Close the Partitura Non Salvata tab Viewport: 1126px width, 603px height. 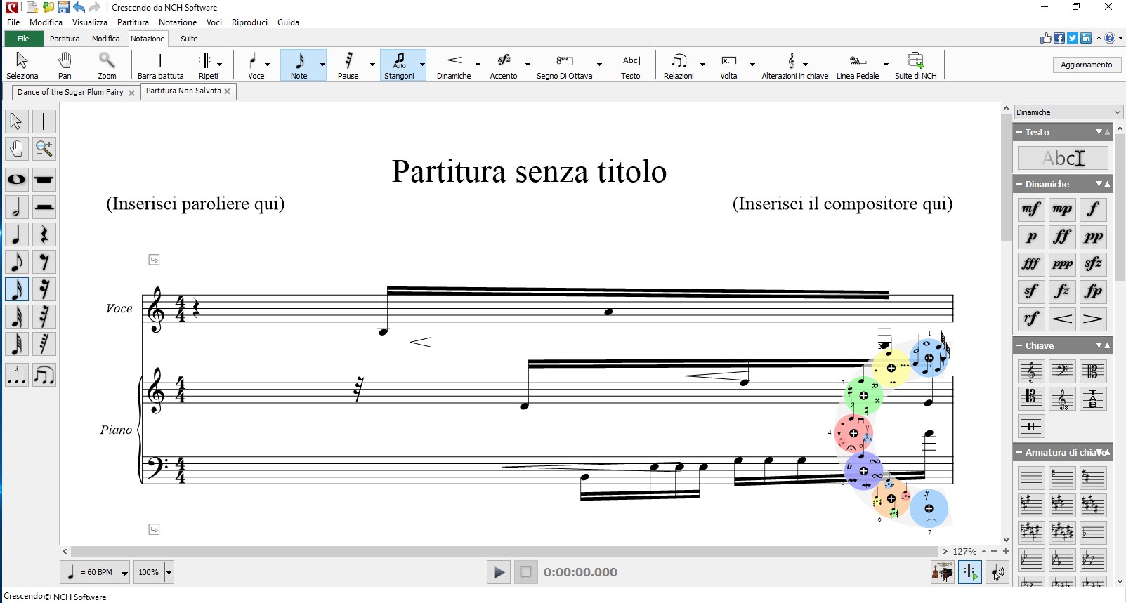228,91
